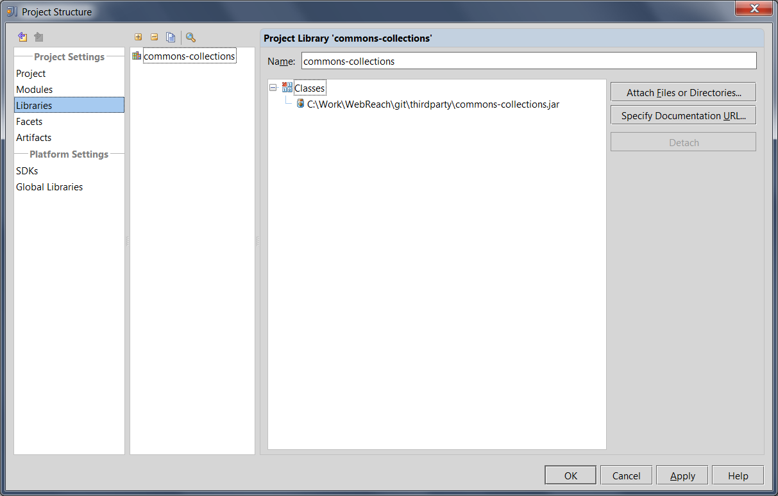Screen dimensions: 778x496
Task: Click the Apply button
Action: pos(682,475)
